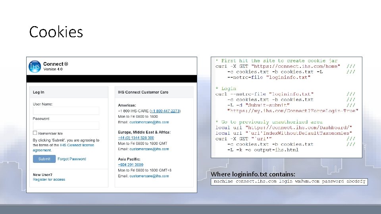Click the "* Login" comment line
The height and width of the screenshot is (214, 381).
pyautogui.click(x=226, y=88)
